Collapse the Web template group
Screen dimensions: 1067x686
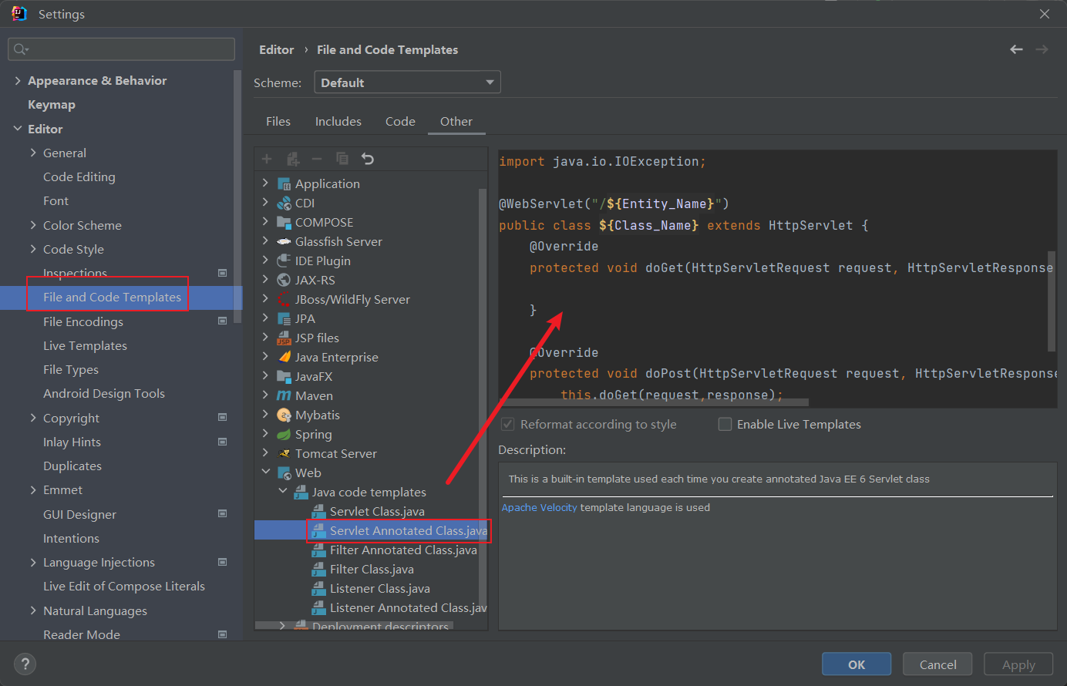[266, 472]
